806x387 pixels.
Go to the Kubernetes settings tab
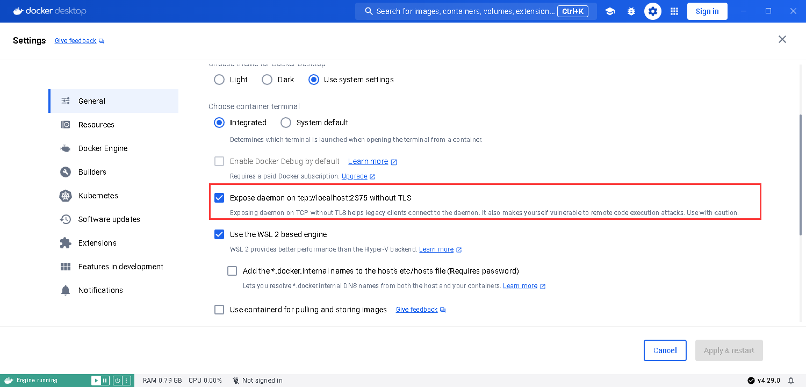tap(113, 196)
